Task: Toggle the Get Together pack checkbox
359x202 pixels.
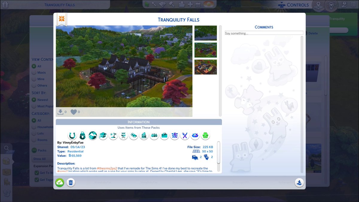Action: (x=36, y=180)
